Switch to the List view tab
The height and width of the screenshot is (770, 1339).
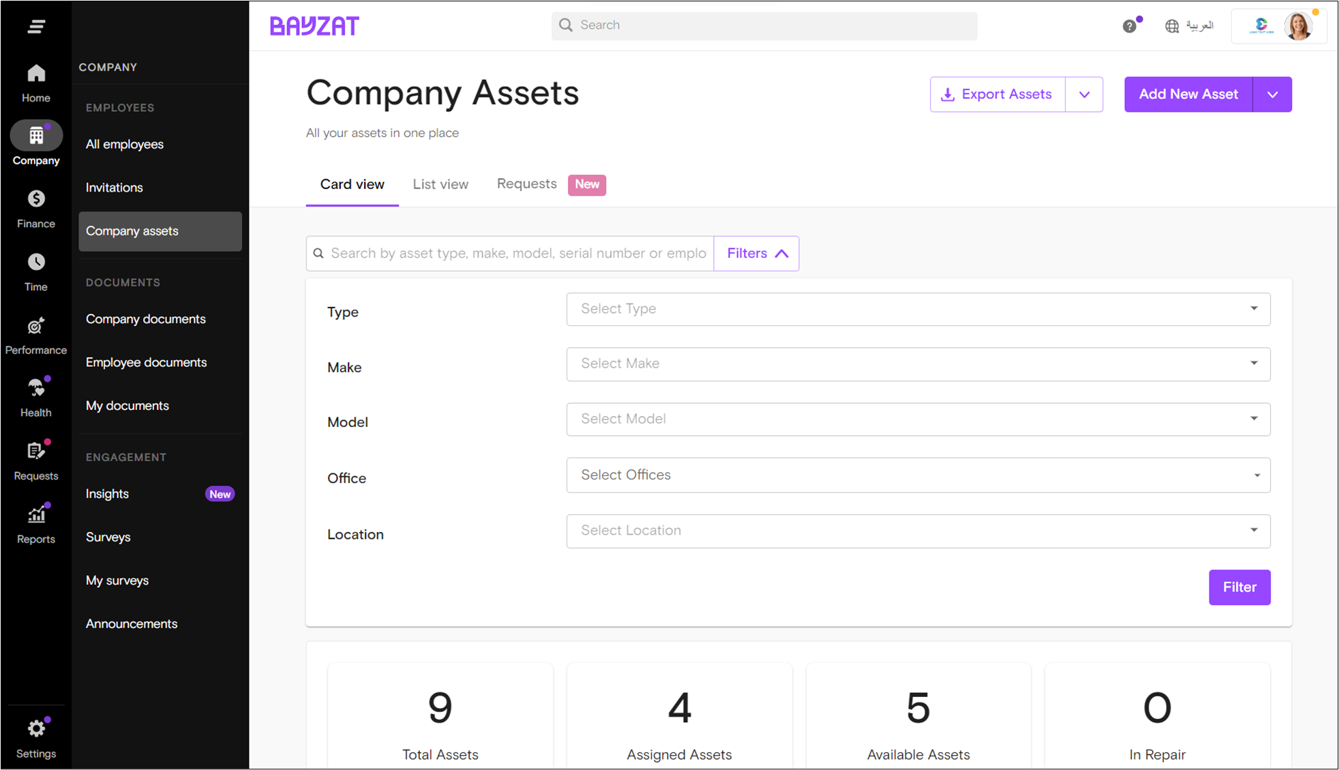coord(440,184)
